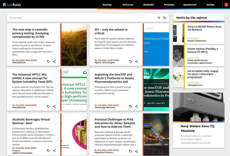The image size is (230, 156).
Task: Open cannabis plant thumbnail image
Action: point(74,45)
